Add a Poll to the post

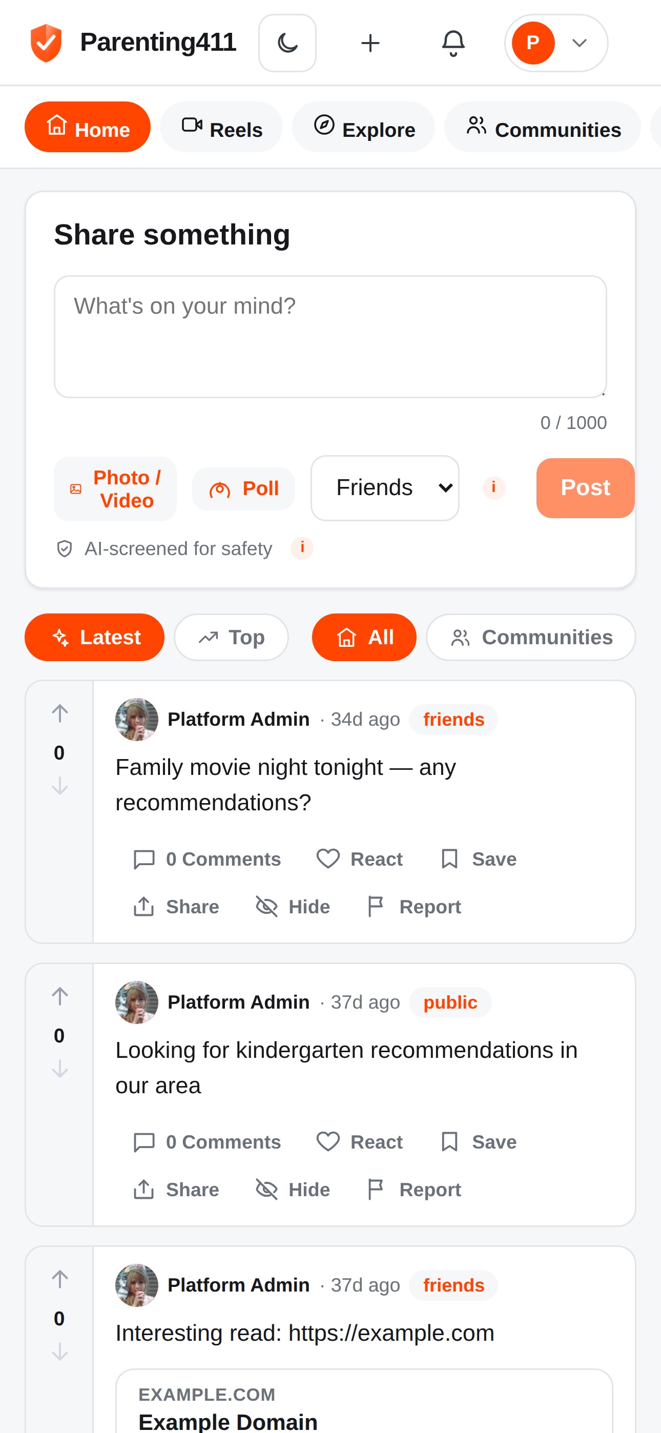click(x=244, y=488)
